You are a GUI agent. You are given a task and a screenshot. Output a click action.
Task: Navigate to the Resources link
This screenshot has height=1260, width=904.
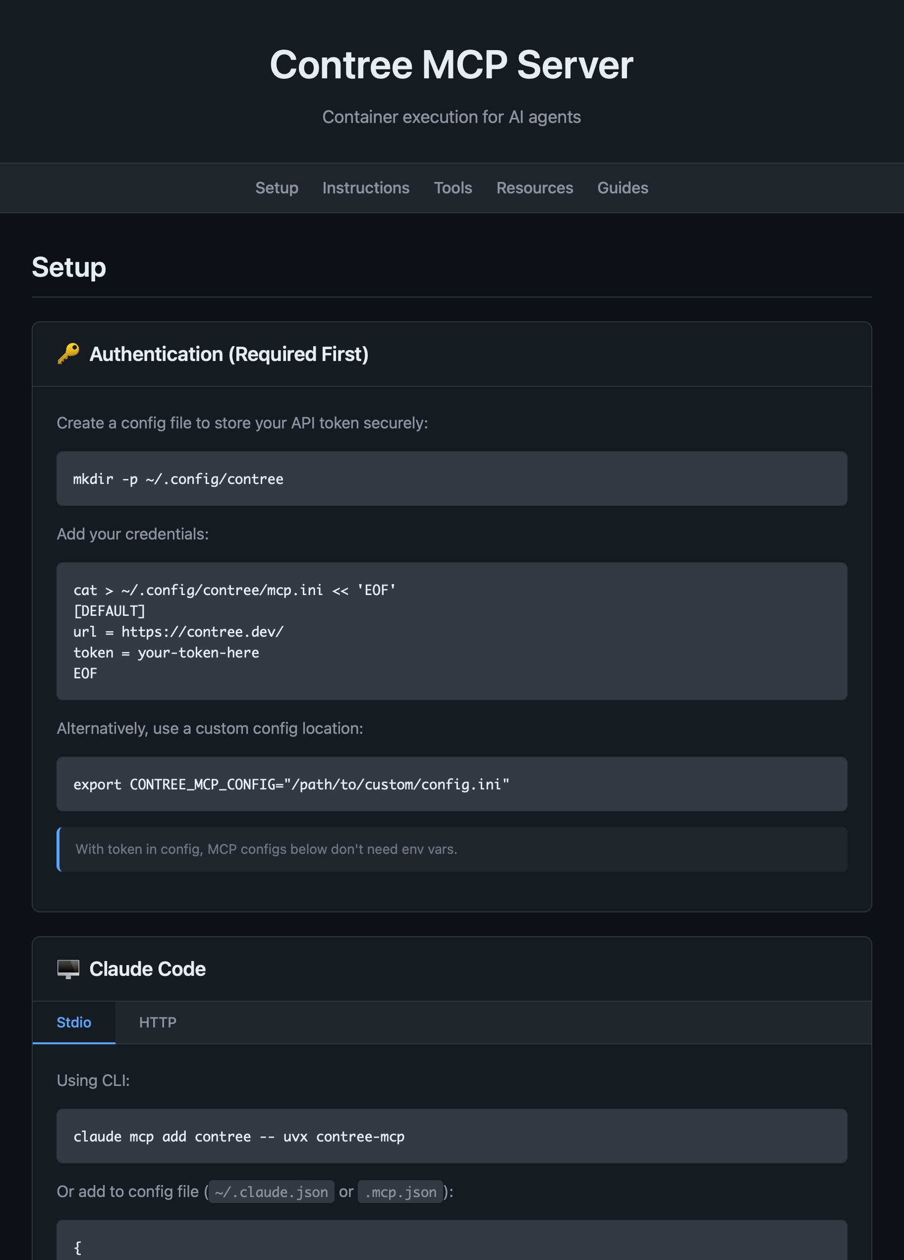[x=534, y=188]
